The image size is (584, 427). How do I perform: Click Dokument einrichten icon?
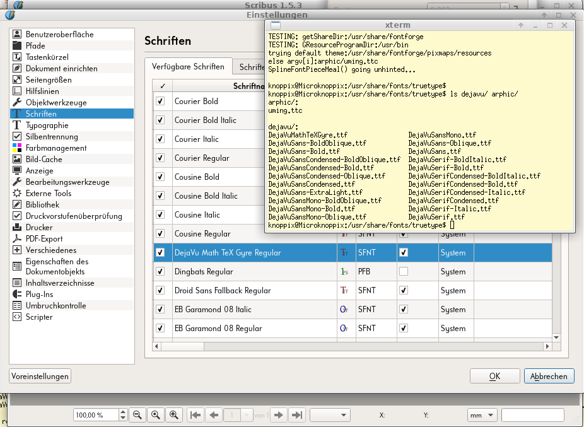click(x=17, y=68)
